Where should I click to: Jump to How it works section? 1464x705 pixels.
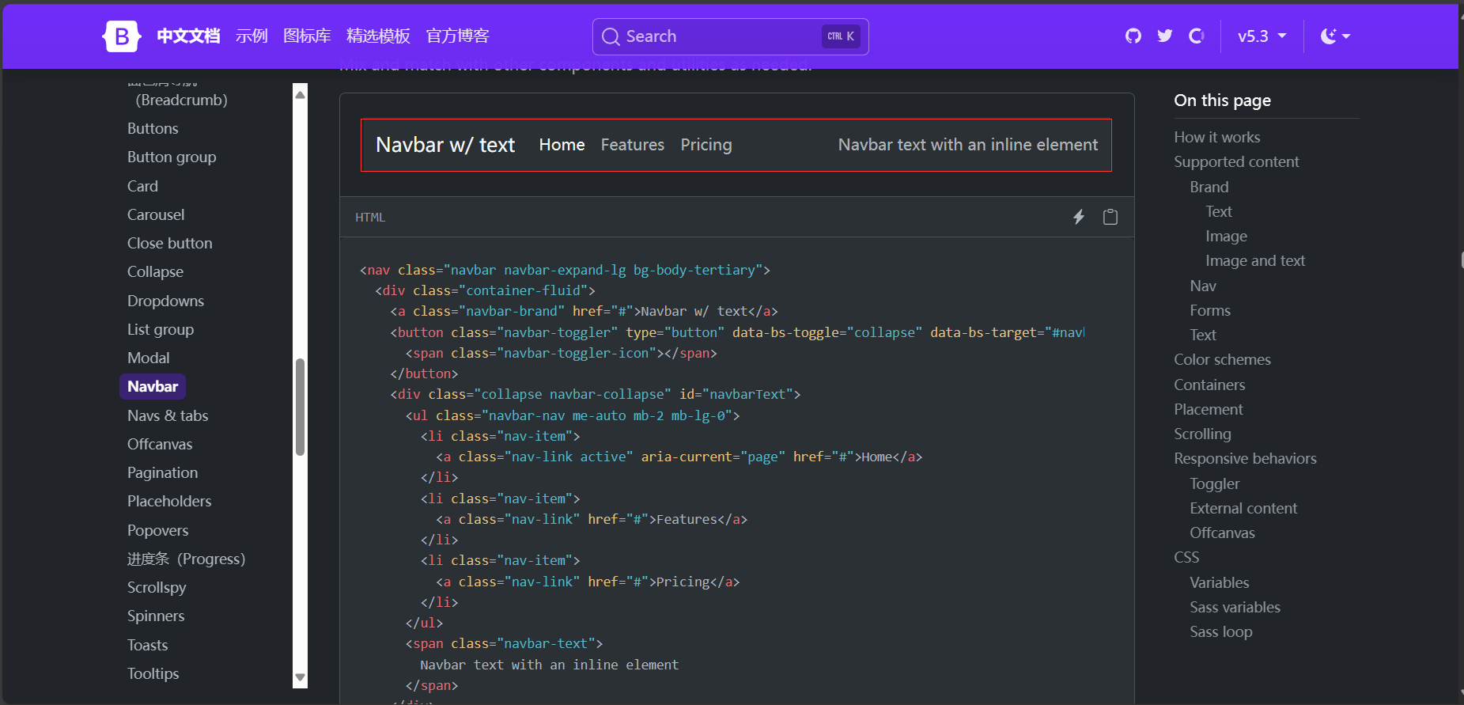1217,137
